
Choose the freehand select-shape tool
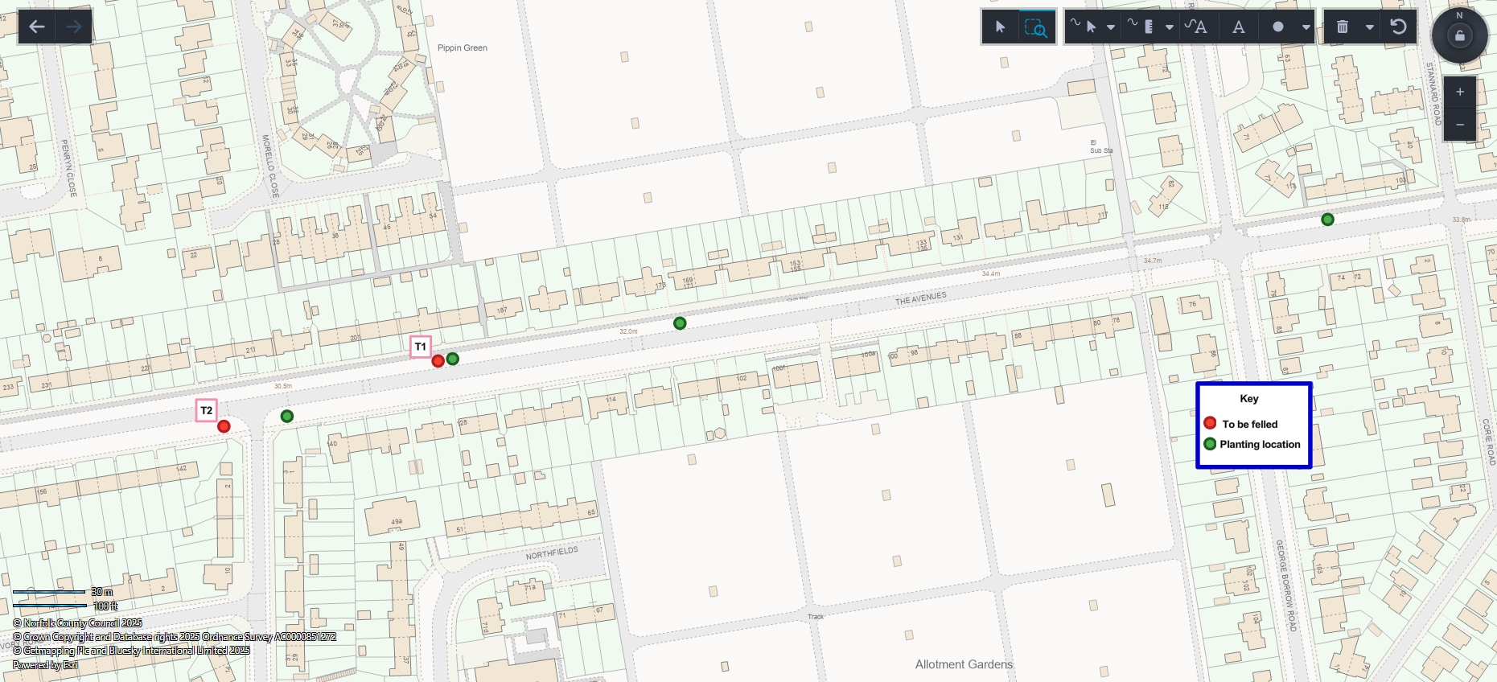[x=1084, y=27]
